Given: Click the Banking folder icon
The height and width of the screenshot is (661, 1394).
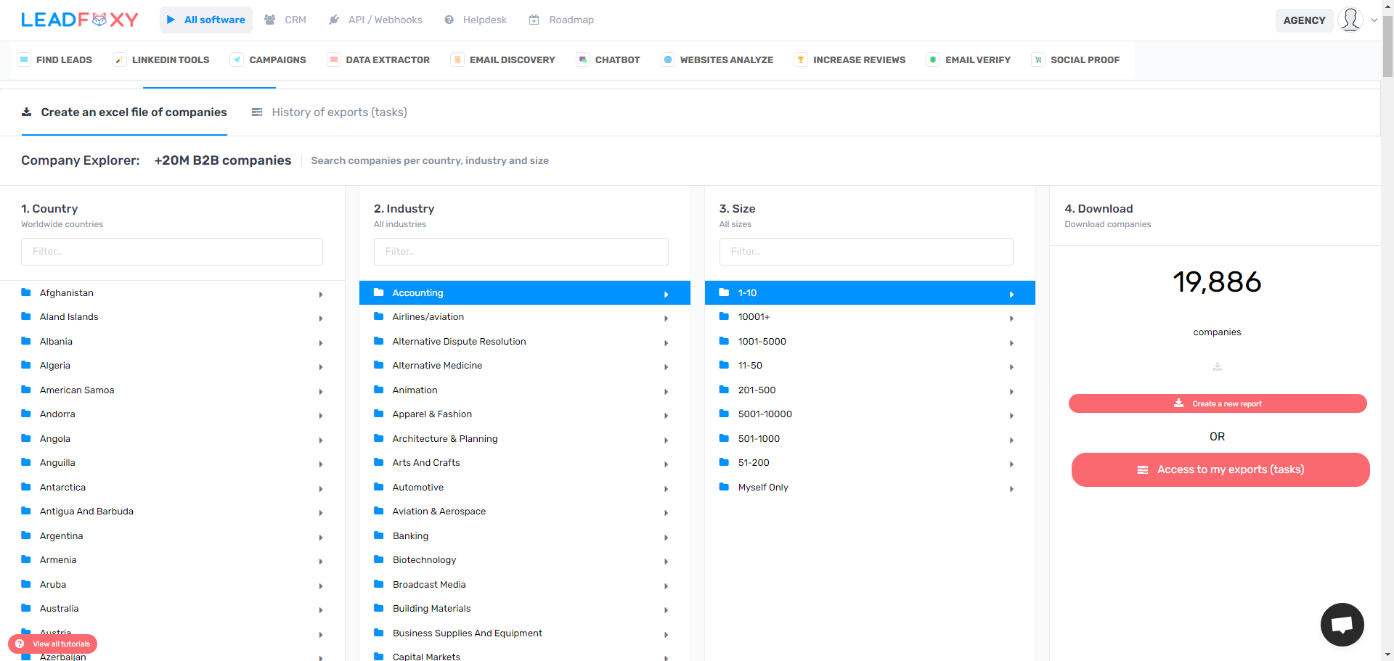Looking at the screenshot, I should 378,535.
